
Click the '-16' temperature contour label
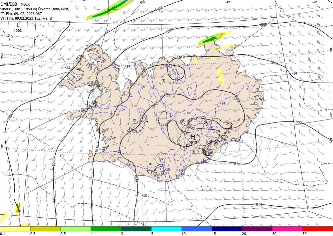coord(281,11)
